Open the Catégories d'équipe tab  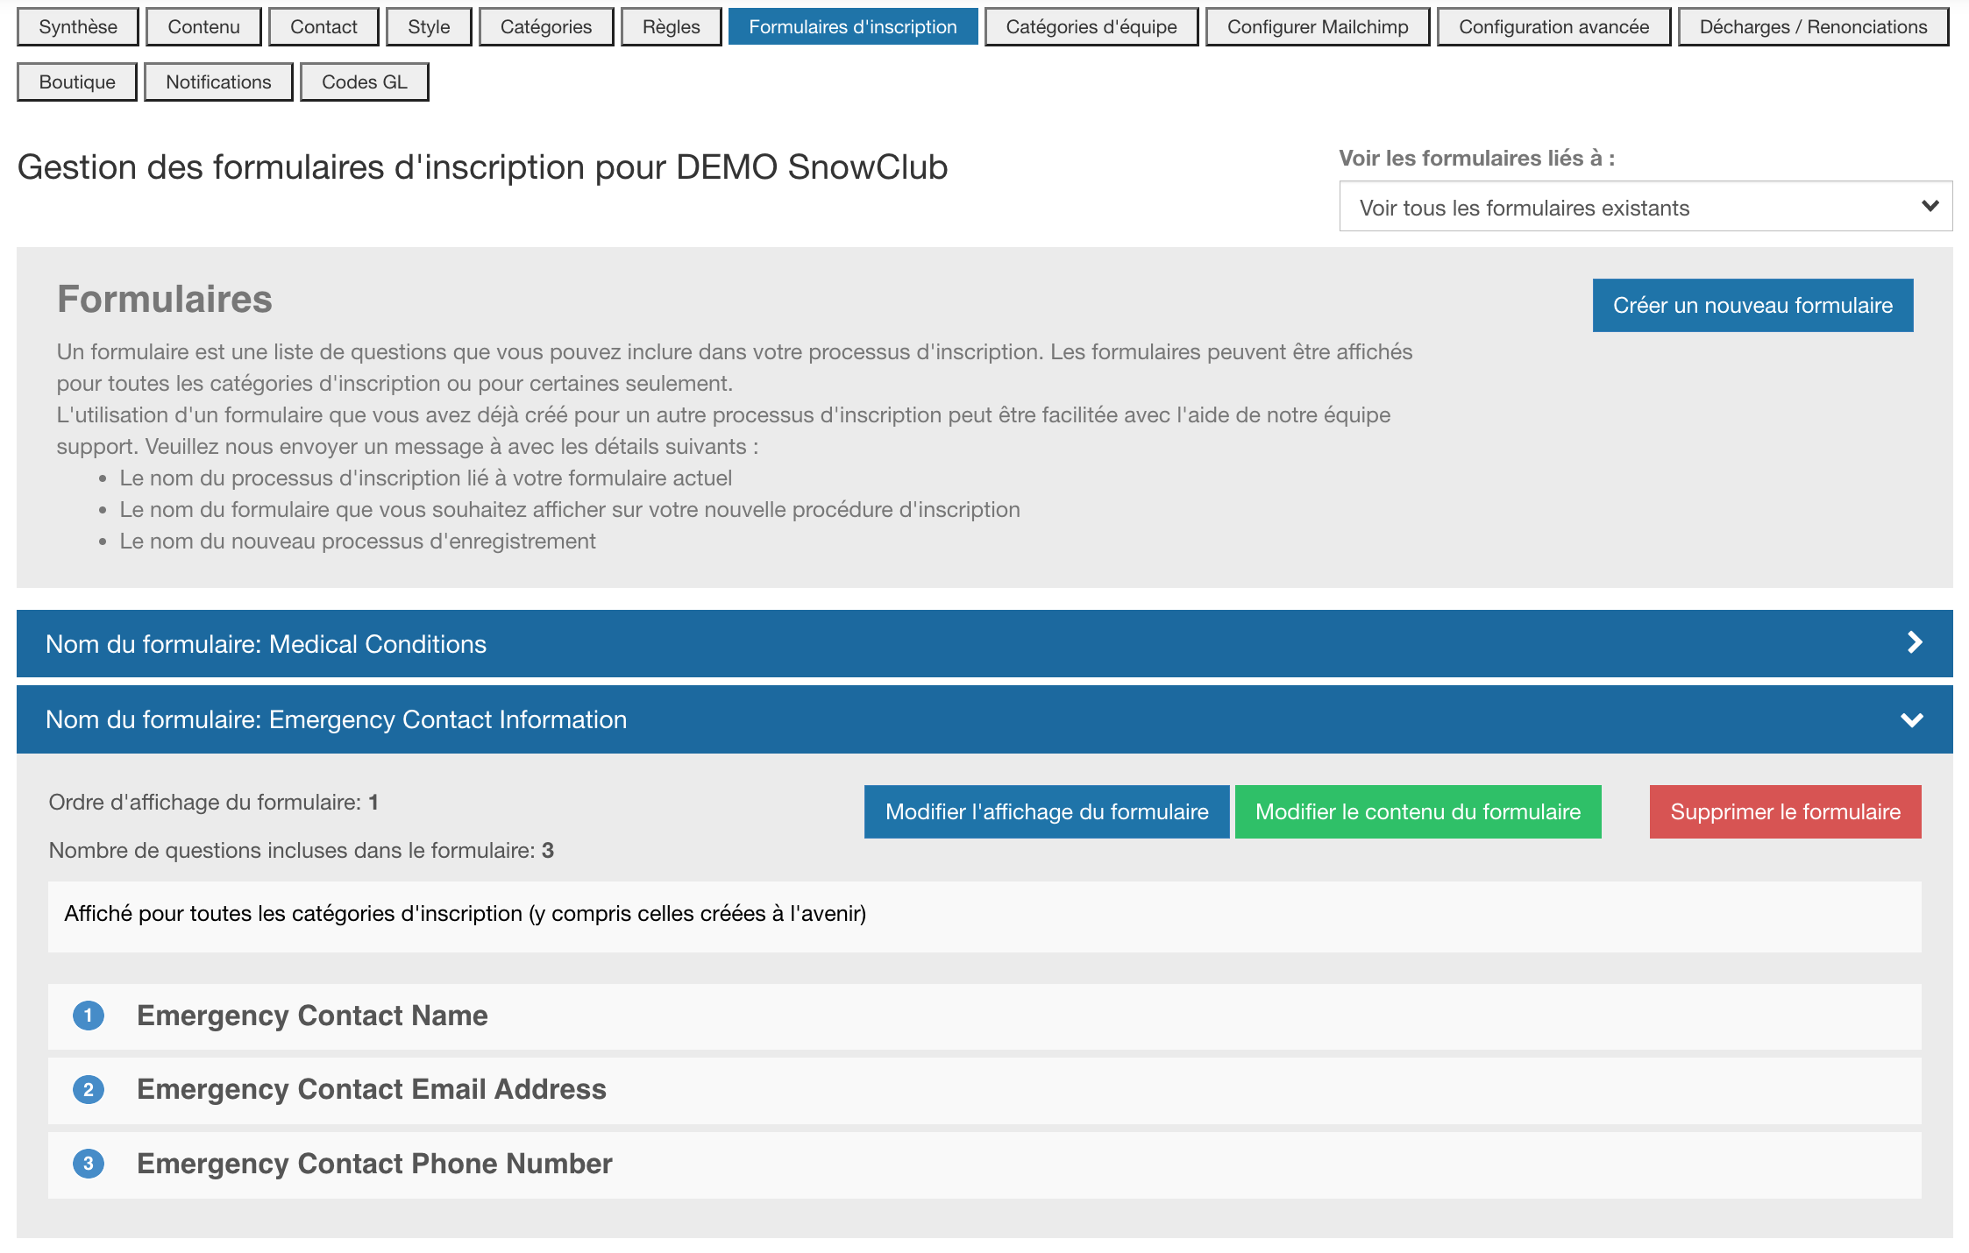[x=1091, y=26]
